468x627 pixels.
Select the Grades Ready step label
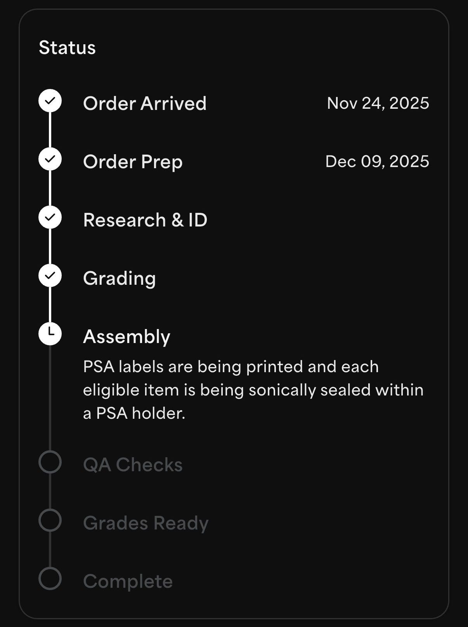click(146, 523)
